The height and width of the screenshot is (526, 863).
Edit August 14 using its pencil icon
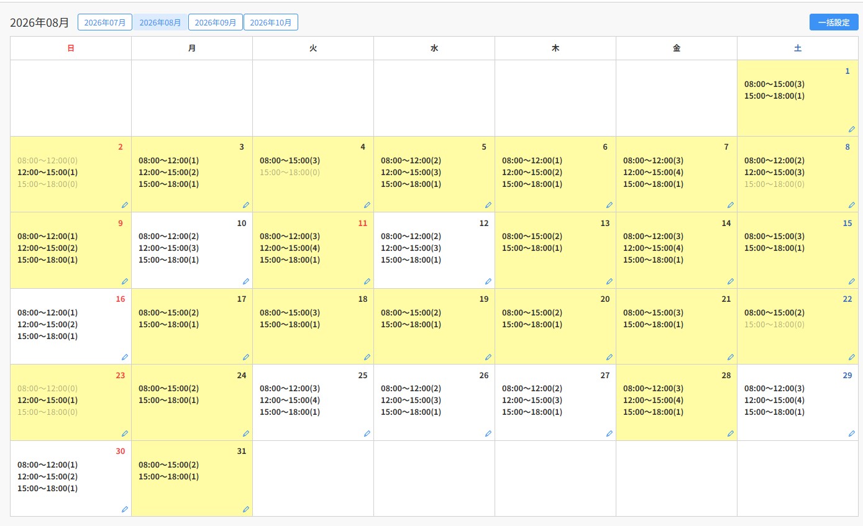tap(731, 281)
